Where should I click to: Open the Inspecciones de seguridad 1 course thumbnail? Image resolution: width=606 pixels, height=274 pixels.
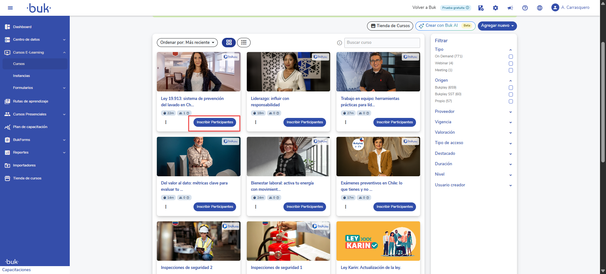tap(288, 241)
